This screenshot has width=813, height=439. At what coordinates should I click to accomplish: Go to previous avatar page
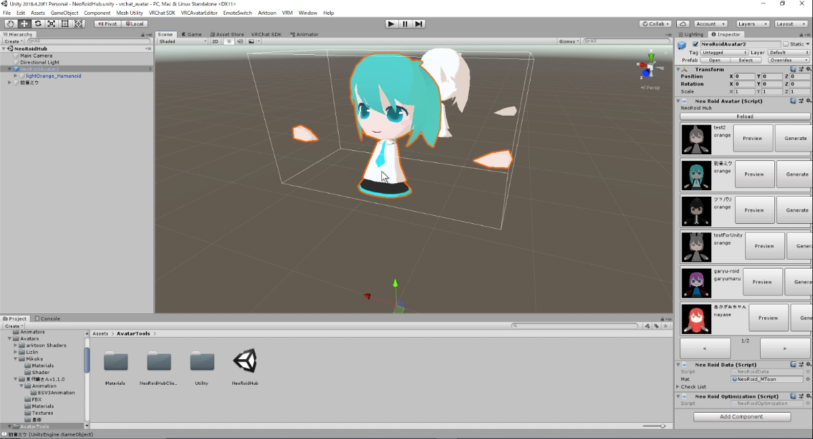click(705, 348)
